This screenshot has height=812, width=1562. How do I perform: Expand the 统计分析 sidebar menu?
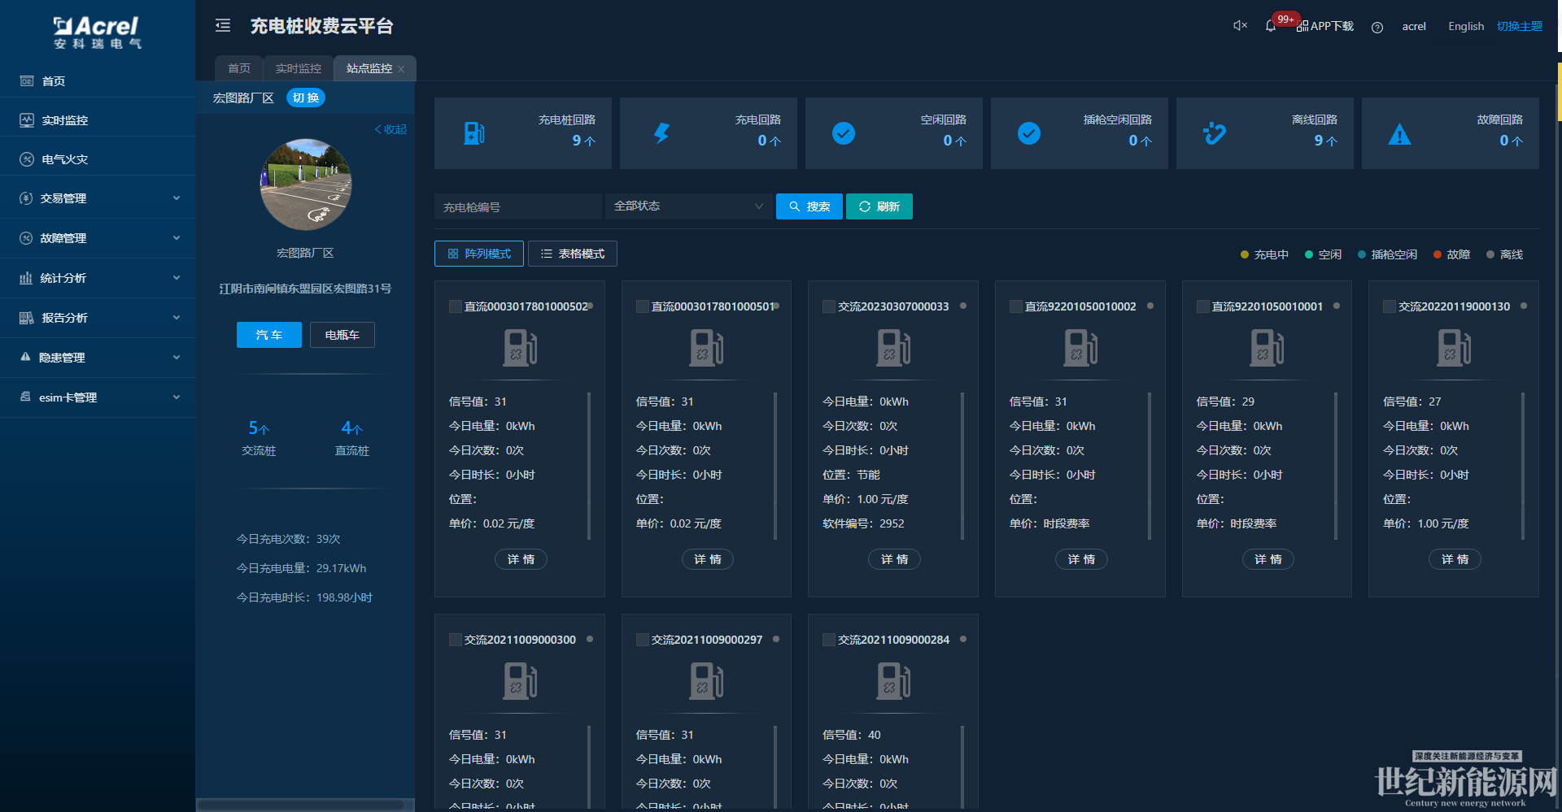[98, 278]
